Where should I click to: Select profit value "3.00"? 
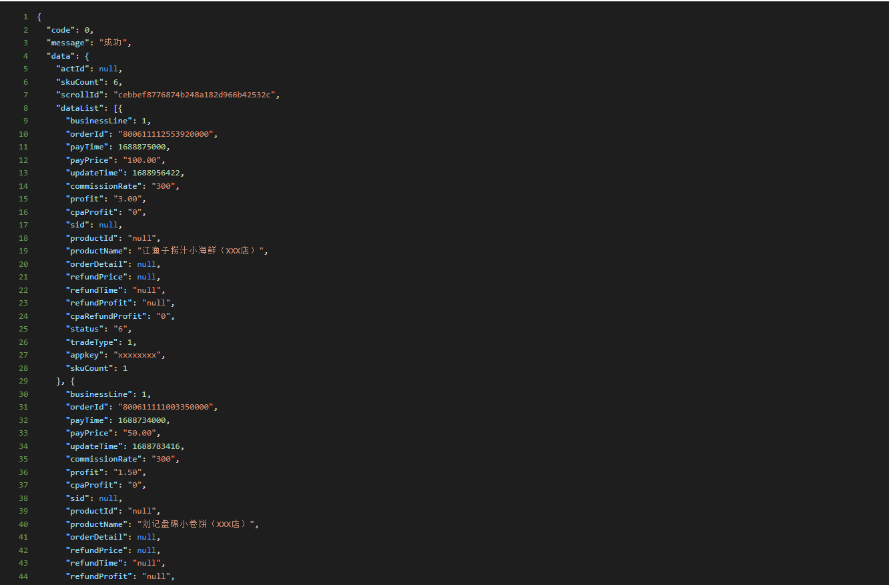(x=127, y=199)
